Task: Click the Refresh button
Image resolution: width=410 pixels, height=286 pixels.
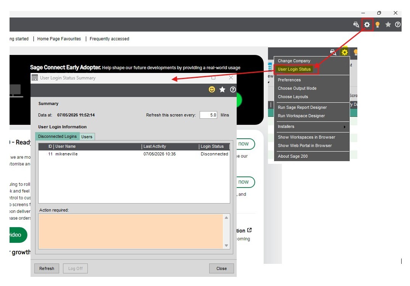Action: [x=47, y=268]
